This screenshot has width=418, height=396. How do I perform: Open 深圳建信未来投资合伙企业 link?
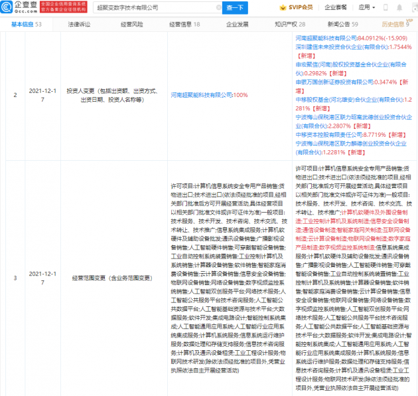(342, 47)
